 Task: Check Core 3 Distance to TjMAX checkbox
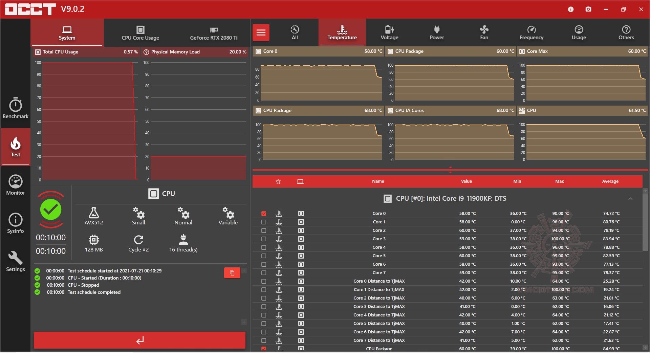[x=264, y=307]
